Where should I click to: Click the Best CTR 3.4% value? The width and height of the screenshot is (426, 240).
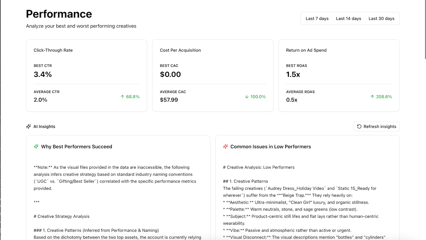click(43, 74)
